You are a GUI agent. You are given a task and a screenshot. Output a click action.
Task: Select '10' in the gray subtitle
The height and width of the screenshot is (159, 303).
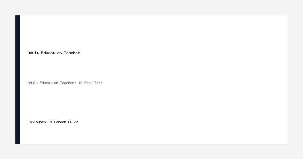[80, 83]
